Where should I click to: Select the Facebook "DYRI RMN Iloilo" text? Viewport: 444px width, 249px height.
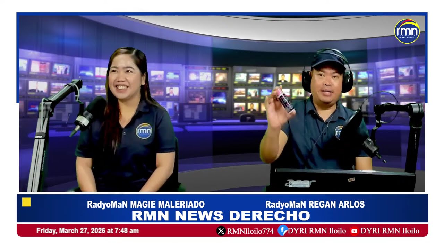[317, 231]
